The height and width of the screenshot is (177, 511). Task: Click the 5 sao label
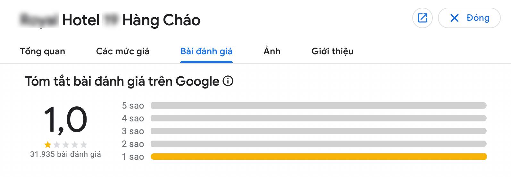(x=133, y=106)
